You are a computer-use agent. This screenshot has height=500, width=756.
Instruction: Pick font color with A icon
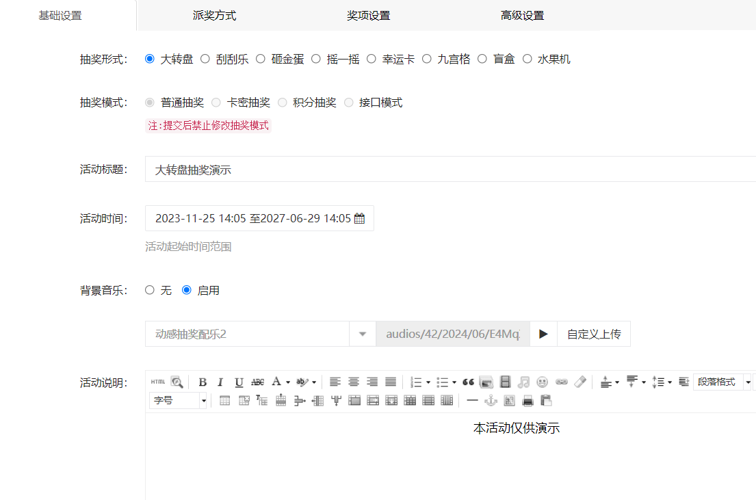tap(276, 382)
